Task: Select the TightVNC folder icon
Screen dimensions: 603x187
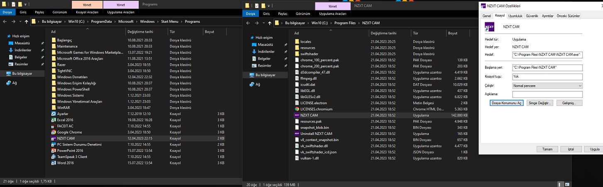Action: [x=54, y=71]
